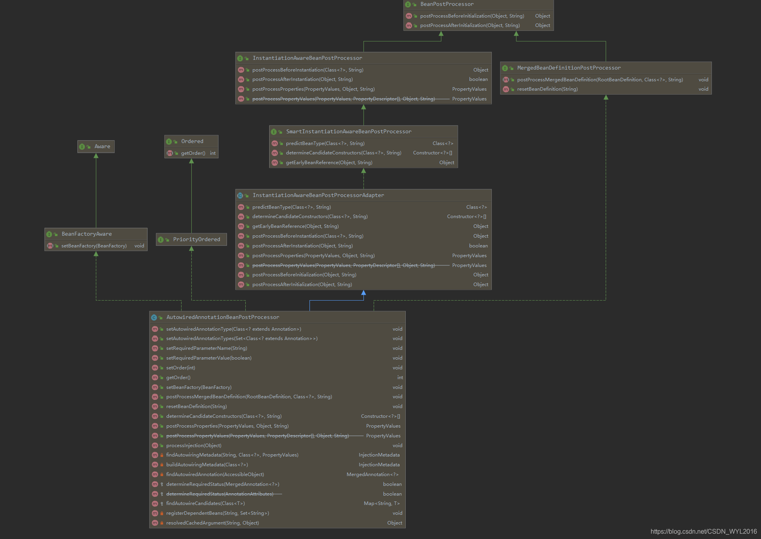The image size is (761, 539).
Task: Click Constructor<?>[] return type in AutowiredAnnotationBeanPostProcessor
Action: [380, 416]
